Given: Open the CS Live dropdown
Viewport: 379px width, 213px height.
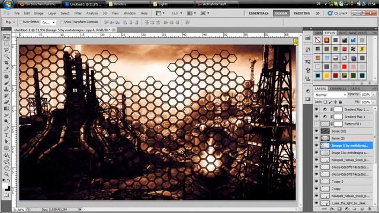Looking at the screenshot, I should 338,13.
